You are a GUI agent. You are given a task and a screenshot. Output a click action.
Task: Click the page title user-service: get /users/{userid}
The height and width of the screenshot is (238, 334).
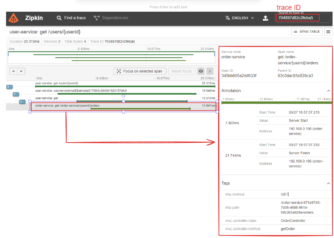(x=45, y=32)
